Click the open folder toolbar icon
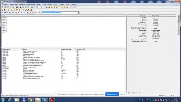The image size is (181, 102). tap(11, 7)
